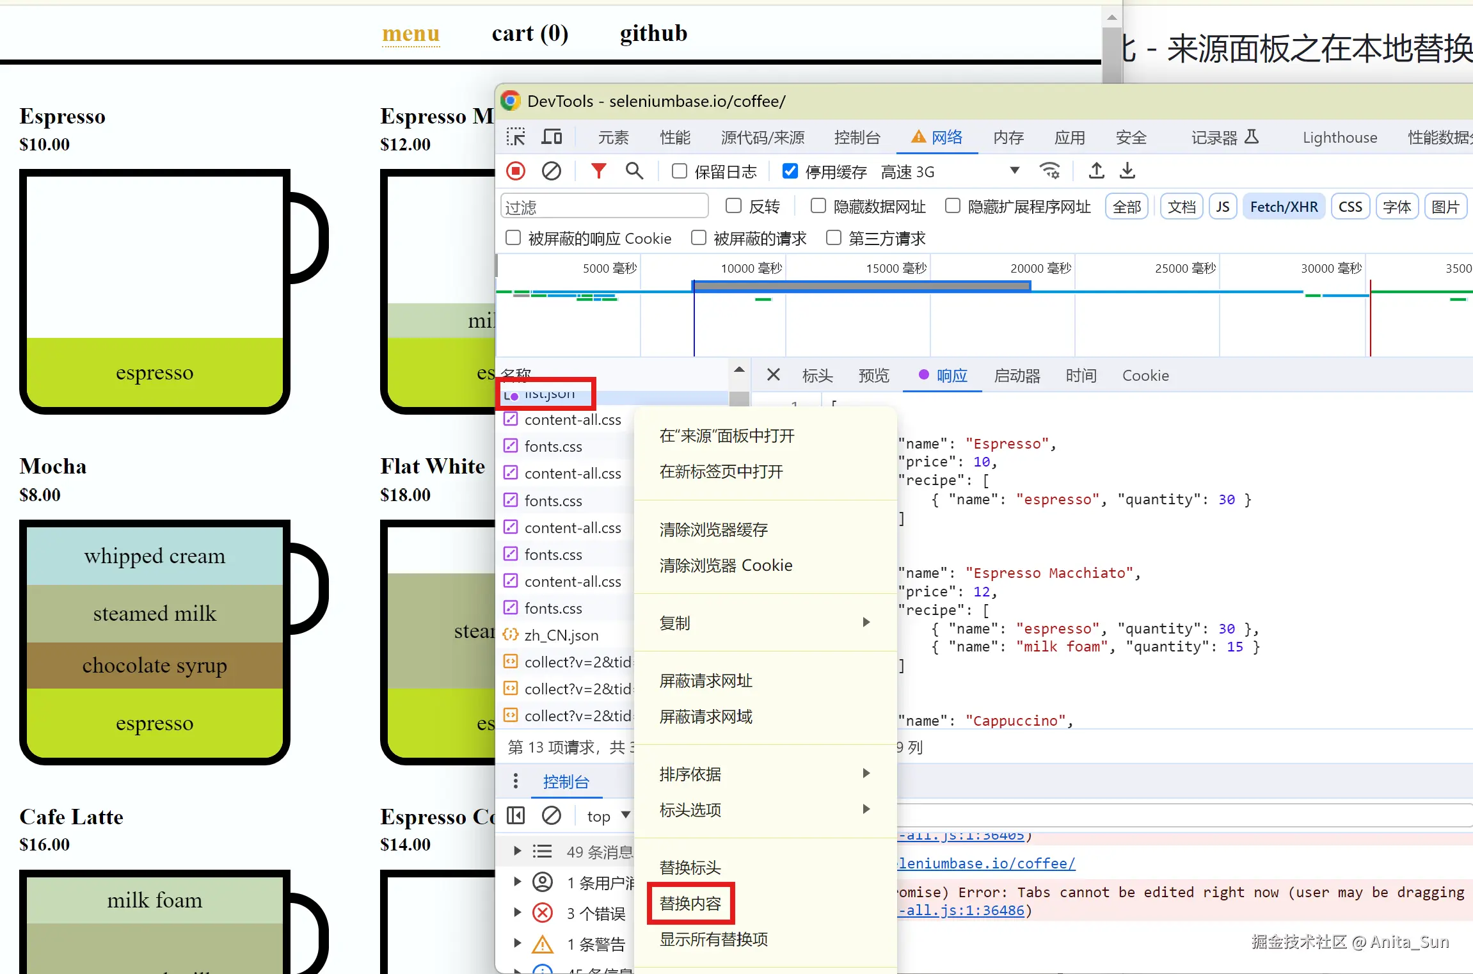Screen dimensions: 1473x974
Task: Clear the network log icon
Action: (x=552, y=172)
